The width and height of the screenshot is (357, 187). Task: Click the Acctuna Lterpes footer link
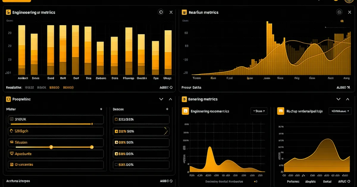(x=18, y=181)
